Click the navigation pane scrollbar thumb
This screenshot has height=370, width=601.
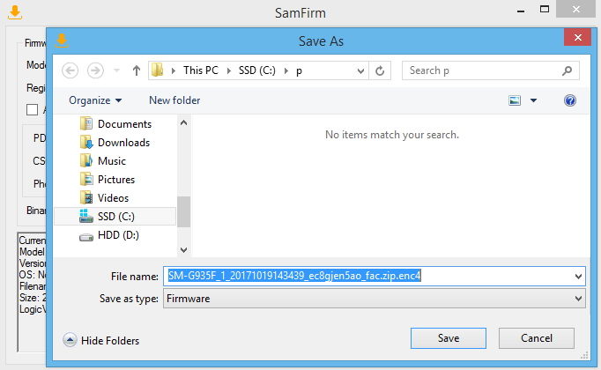pos(183,211)
